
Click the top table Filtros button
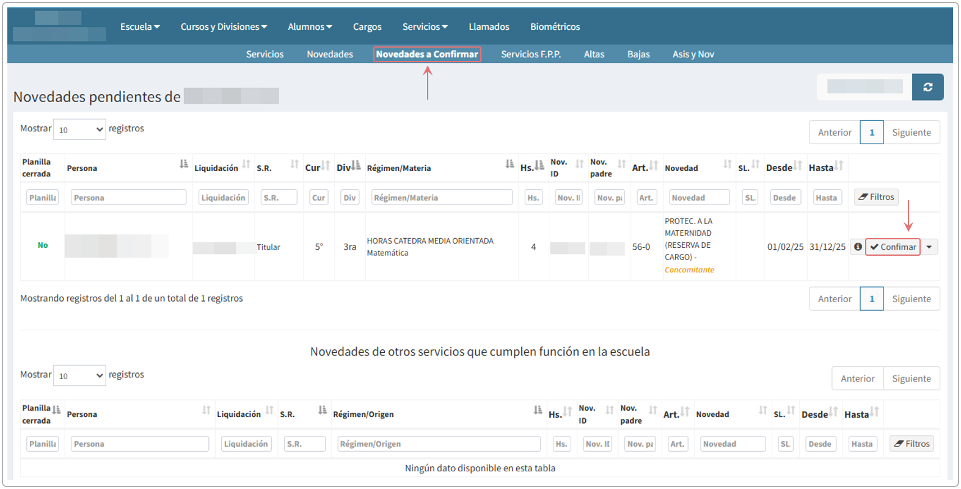pos(875,197)
